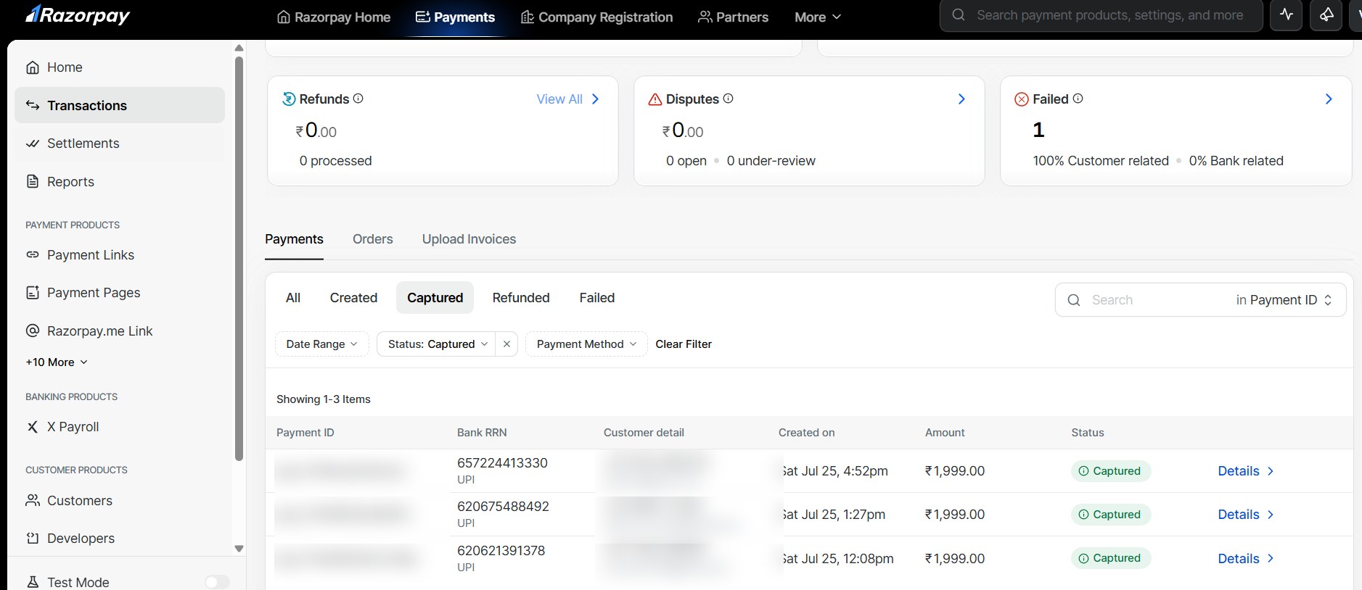The width and height of the screenshot is (1362, 590).
Task: Click the Created on column header
Action: [806, 433]
